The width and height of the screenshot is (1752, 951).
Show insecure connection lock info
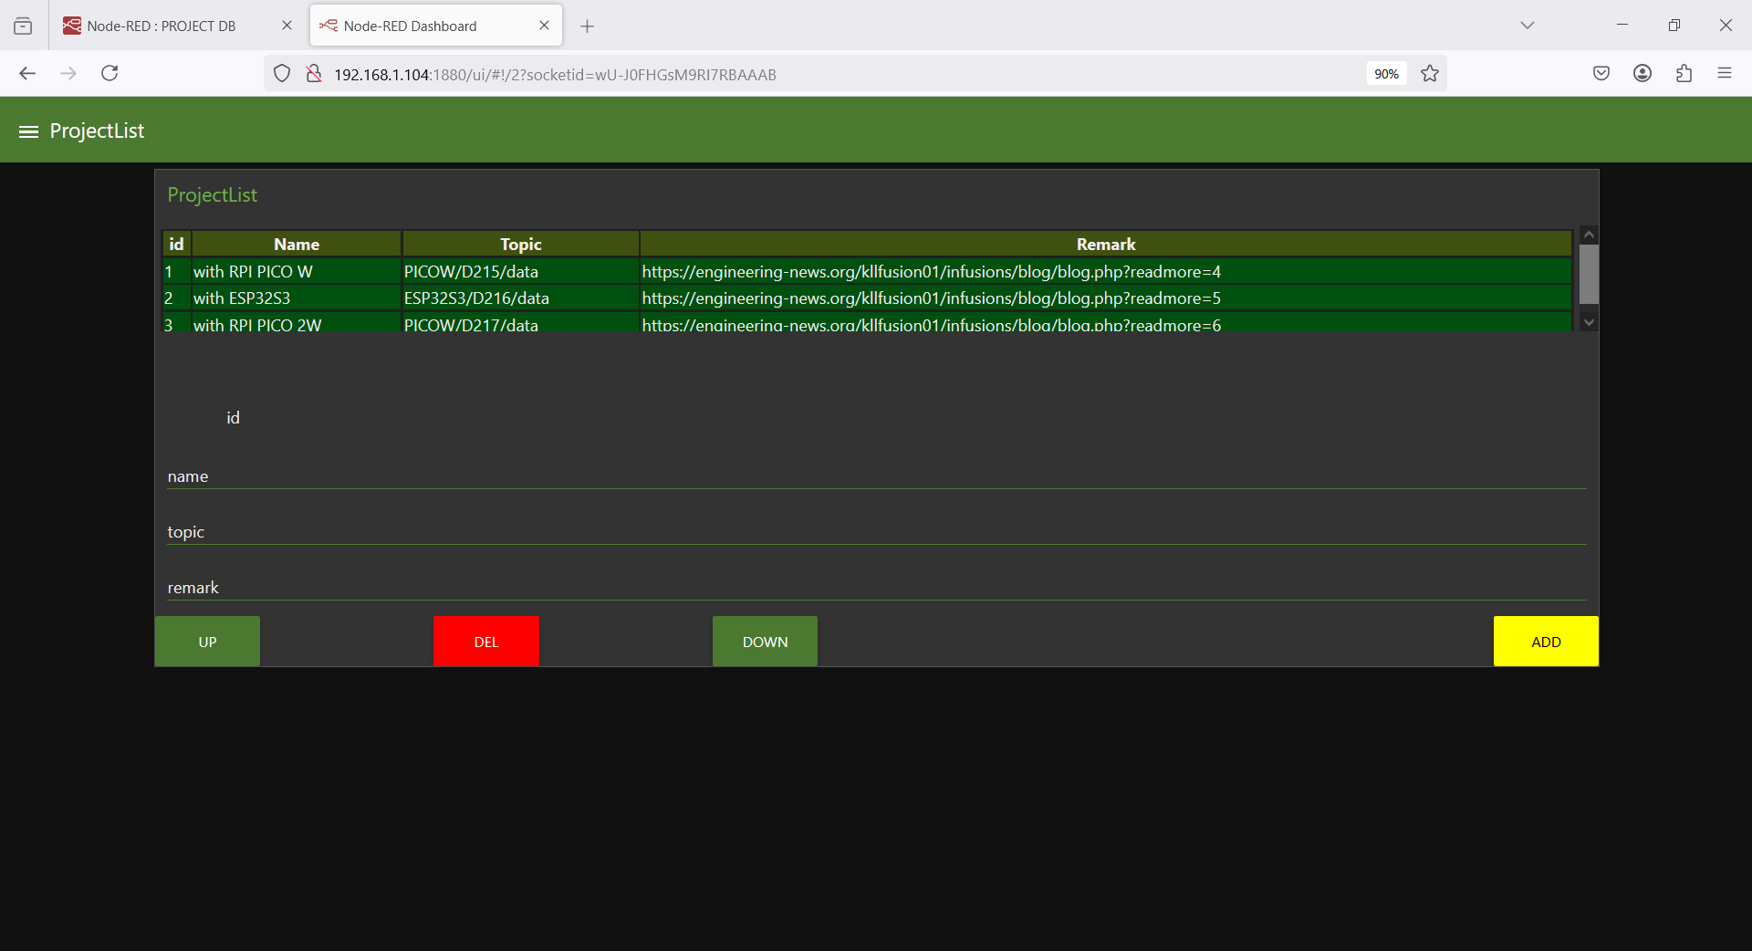click(x=314, y=74)
